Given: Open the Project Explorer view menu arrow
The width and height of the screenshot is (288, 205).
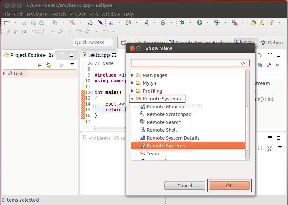Looking at the screenshot, I should (x=72, y=64).
